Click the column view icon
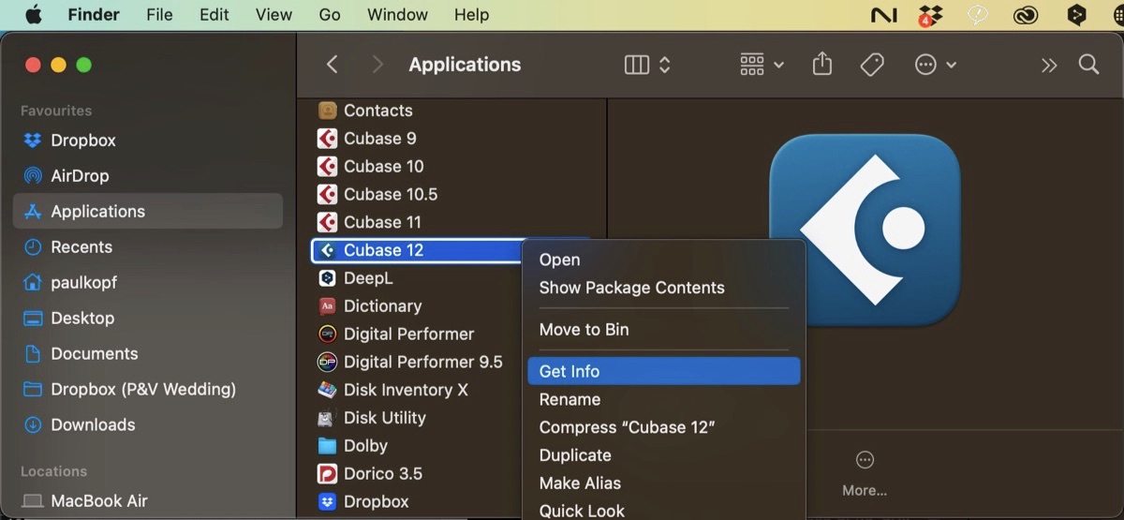 click(637, 65)
